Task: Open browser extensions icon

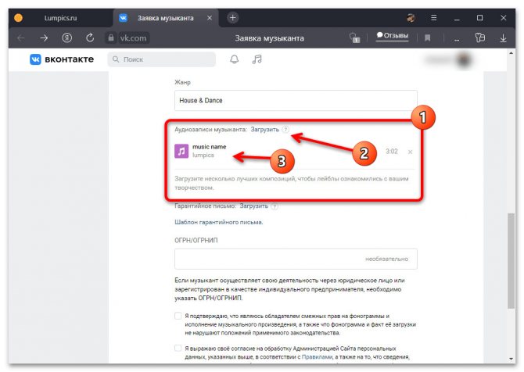Action: (x=480, y=38)
